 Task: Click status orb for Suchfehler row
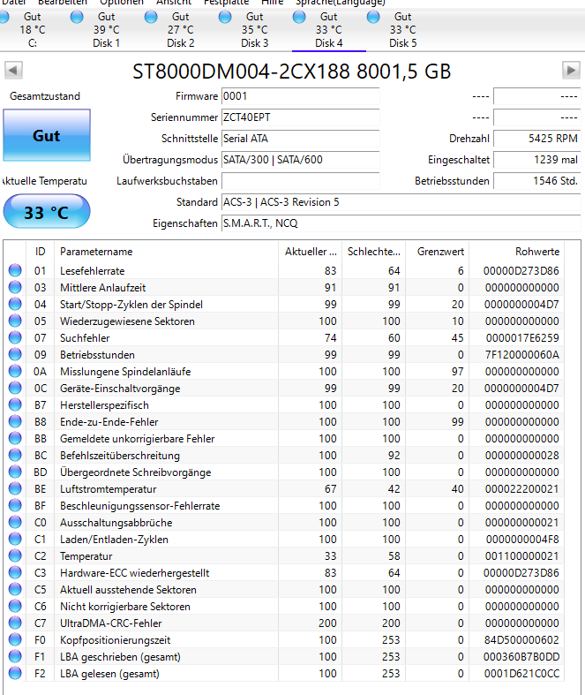tap(15, 337)
